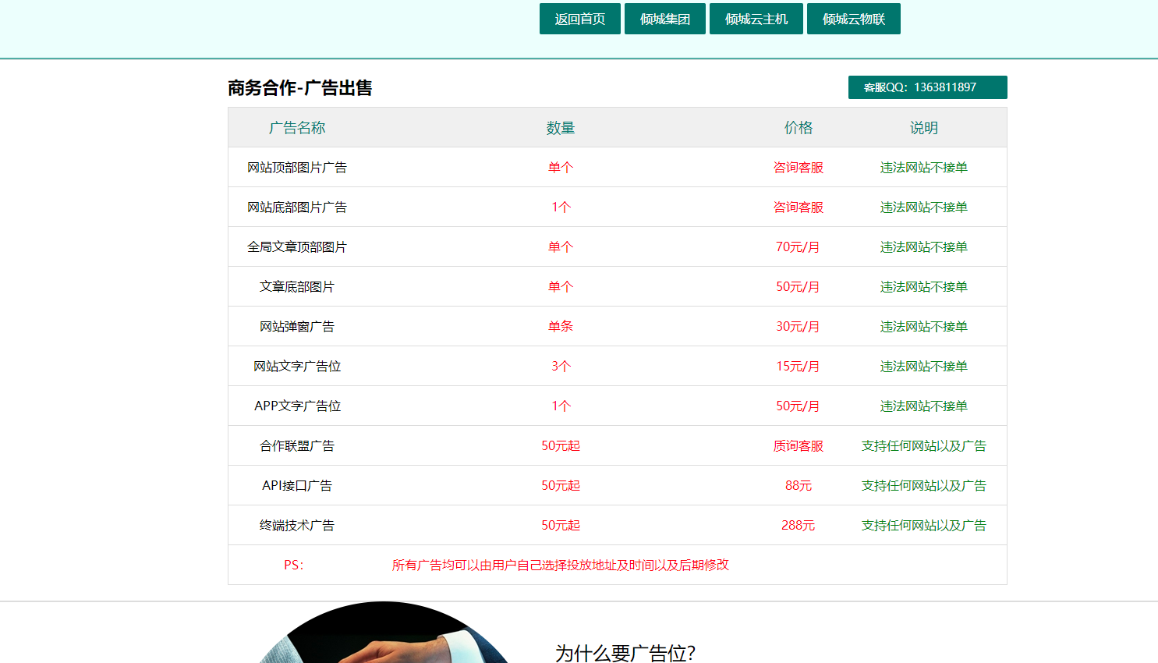Screen dimensions: 1158x663
Task: Click 1个 quantity for APP文字广告位
Action: point(561,406)
